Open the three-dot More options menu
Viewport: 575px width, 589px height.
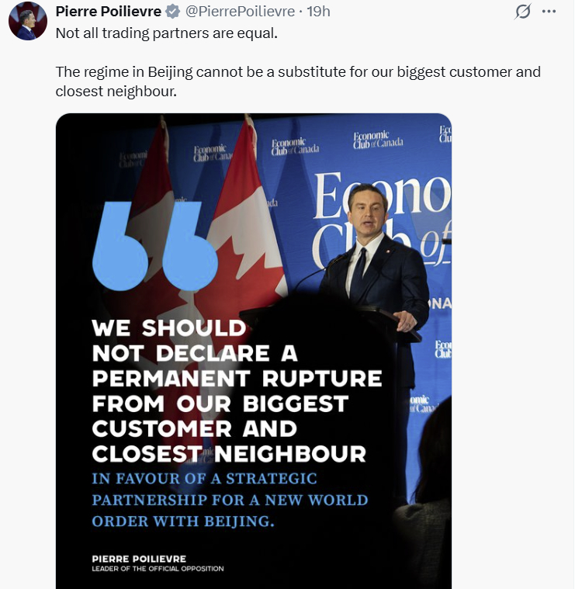(549, 12)
